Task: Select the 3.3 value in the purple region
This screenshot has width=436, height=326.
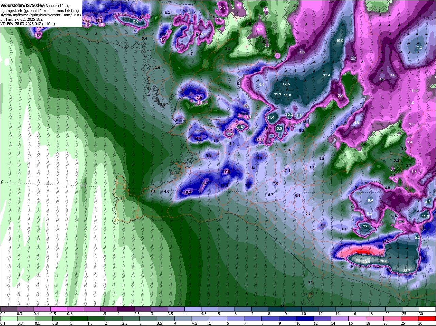Action: (x=382, y=79)
